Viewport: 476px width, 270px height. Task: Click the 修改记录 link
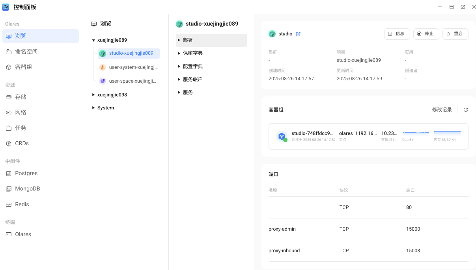(x=442, y=110)
